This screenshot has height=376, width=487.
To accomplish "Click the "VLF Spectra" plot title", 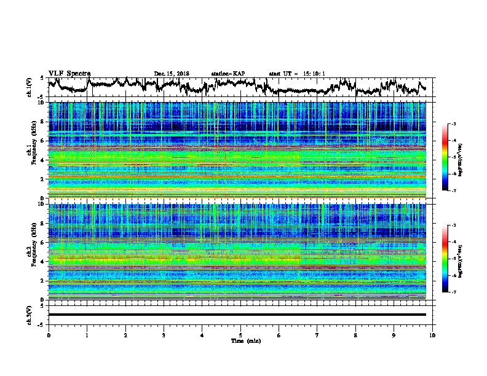I will point(69,73).
